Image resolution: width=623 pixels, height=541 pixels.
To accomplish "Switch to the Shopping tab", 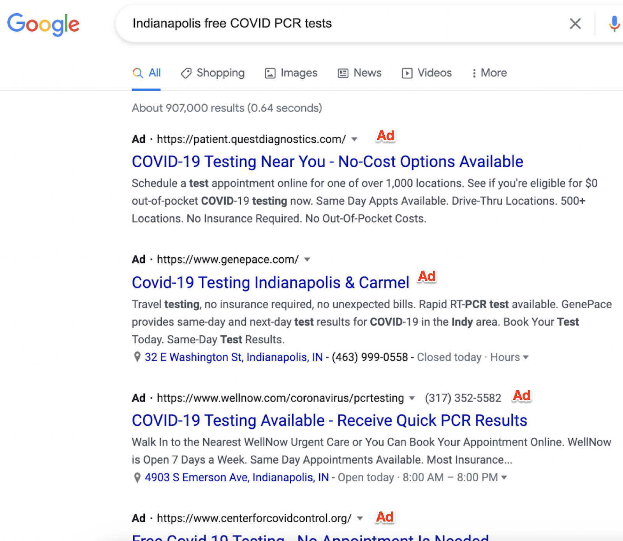I will (213, 73).
